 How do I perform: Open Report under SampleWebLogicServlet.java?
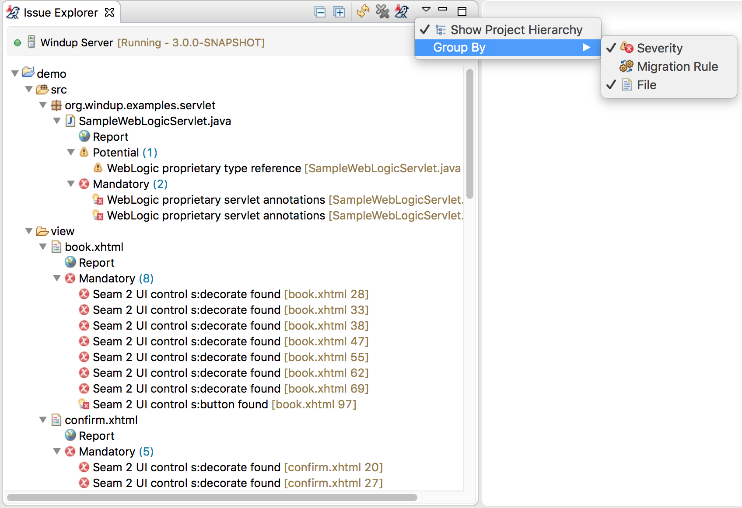pos(110,137)
